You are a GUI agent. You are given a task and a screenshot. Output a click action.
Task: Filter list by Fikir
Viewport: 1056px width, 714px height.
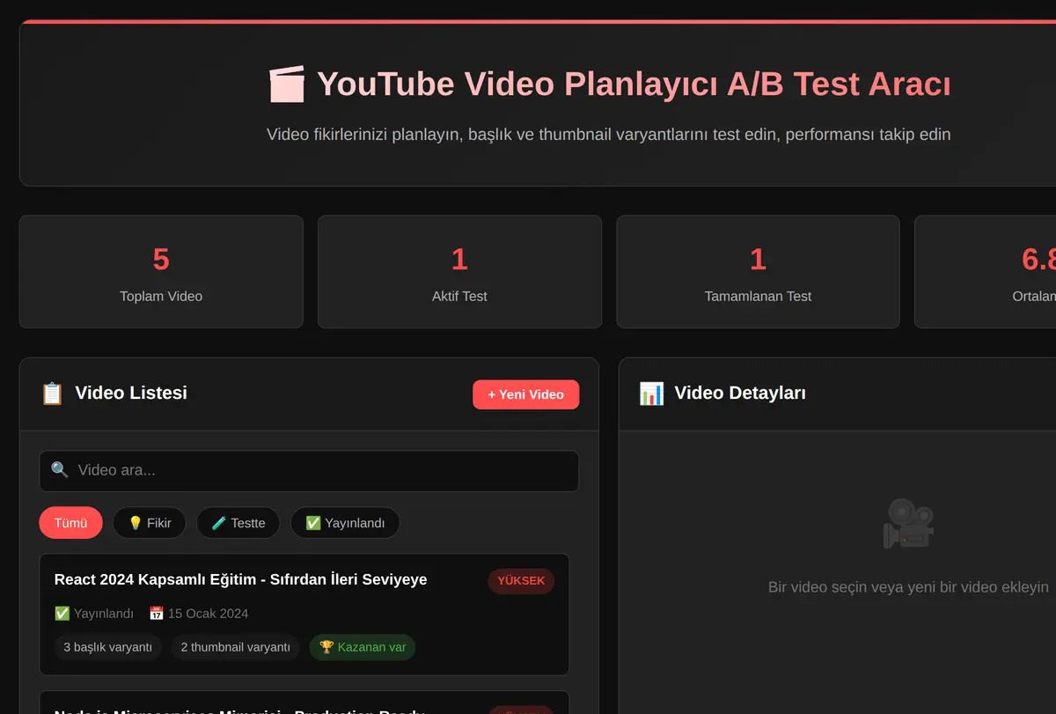coord(150,523)
